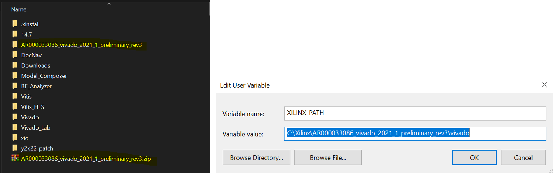The image size is (553, 173).
Task: Select the Vivado folder name
Action: 30,117
